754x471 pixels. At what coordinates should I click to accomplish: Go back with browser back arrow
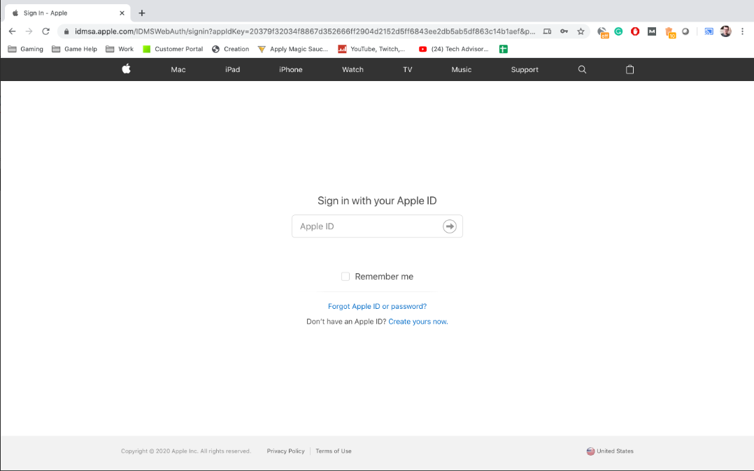pos(12,31)
